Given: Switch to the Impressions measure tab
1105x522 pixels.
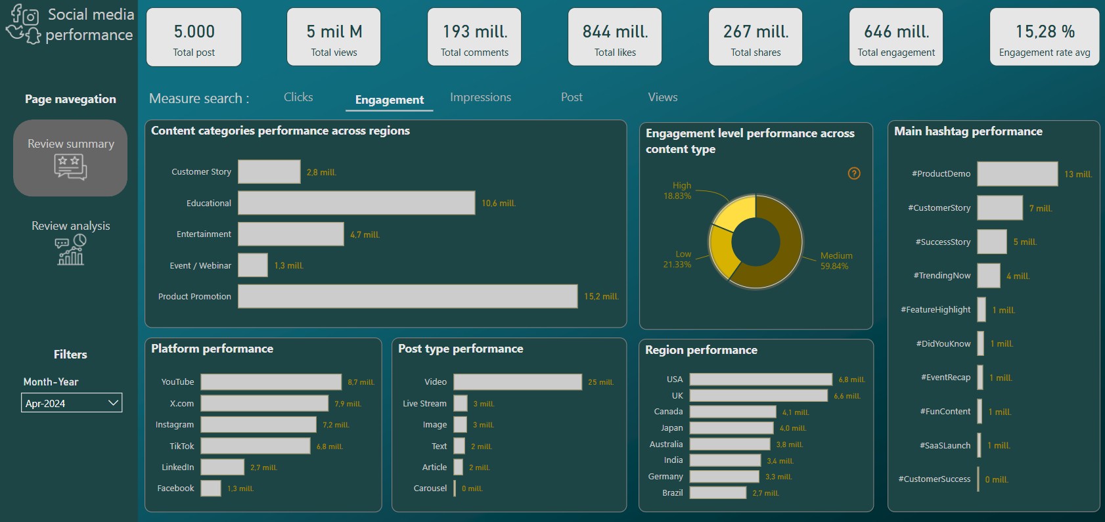Looking at the screenshot, I should pyautogui.click(x=480, y=97).
